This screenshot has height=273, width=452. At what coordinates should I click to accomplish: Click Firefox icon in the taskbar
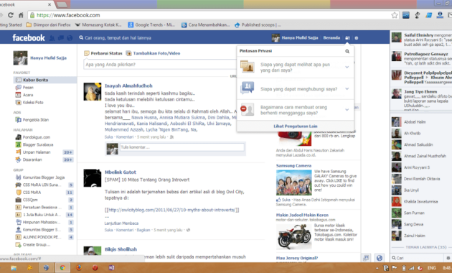point(79,268)
